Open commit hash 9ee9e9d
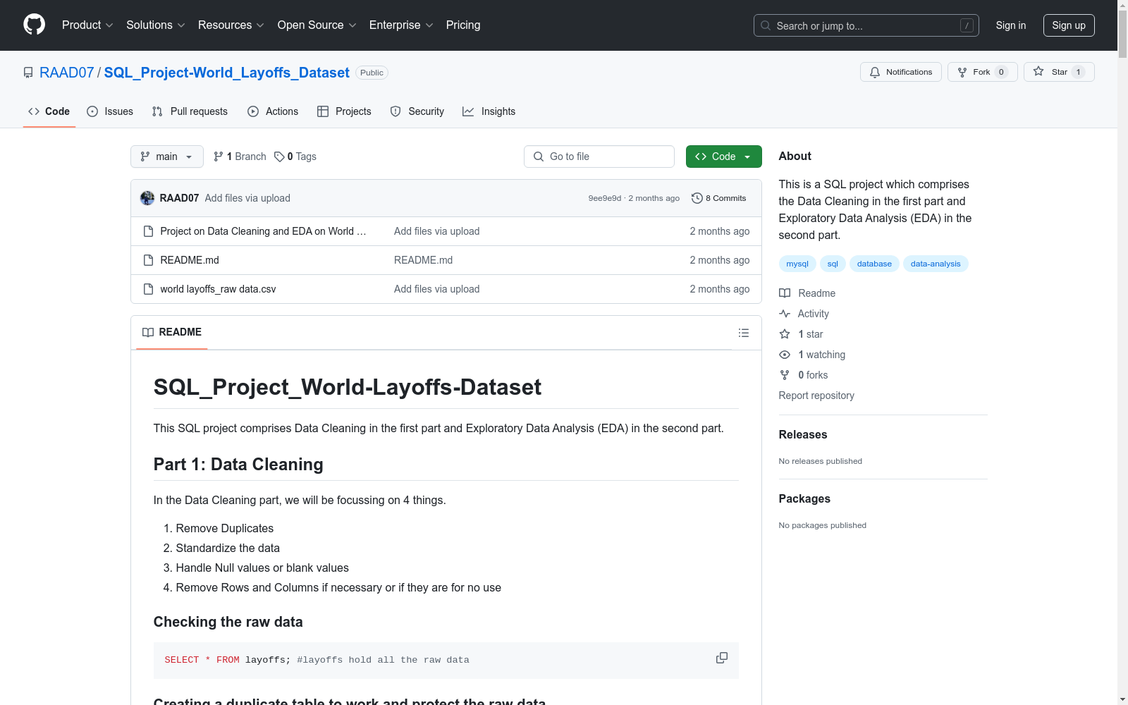 click(x=605, y=198)
